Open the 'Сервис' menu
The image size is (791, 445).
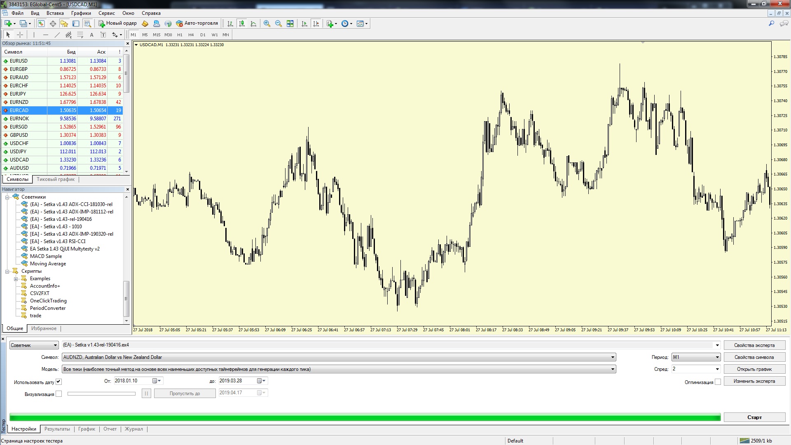[x=106, y=13]
